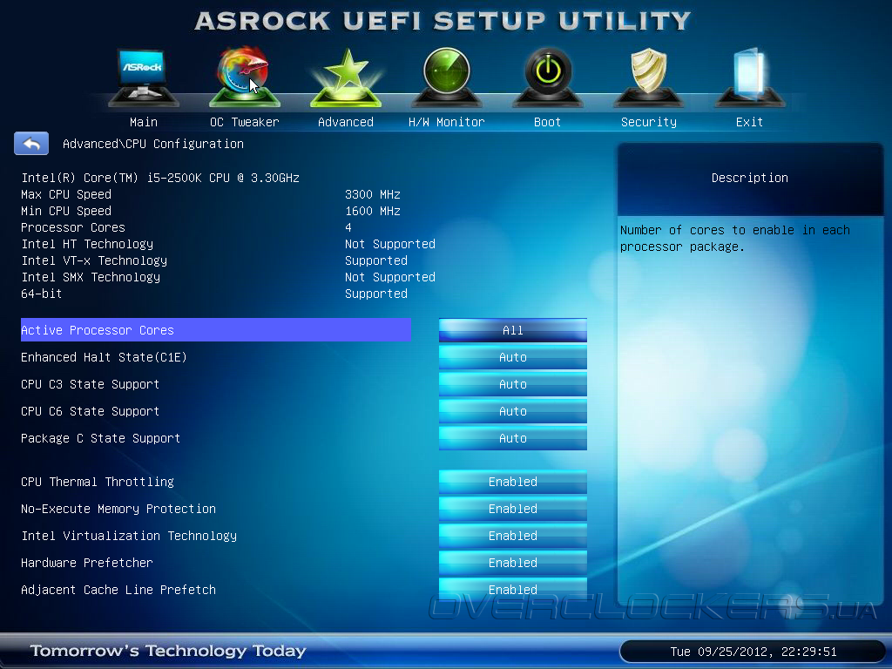
Task: Switch to the Exit tab label
Action: 749,122
